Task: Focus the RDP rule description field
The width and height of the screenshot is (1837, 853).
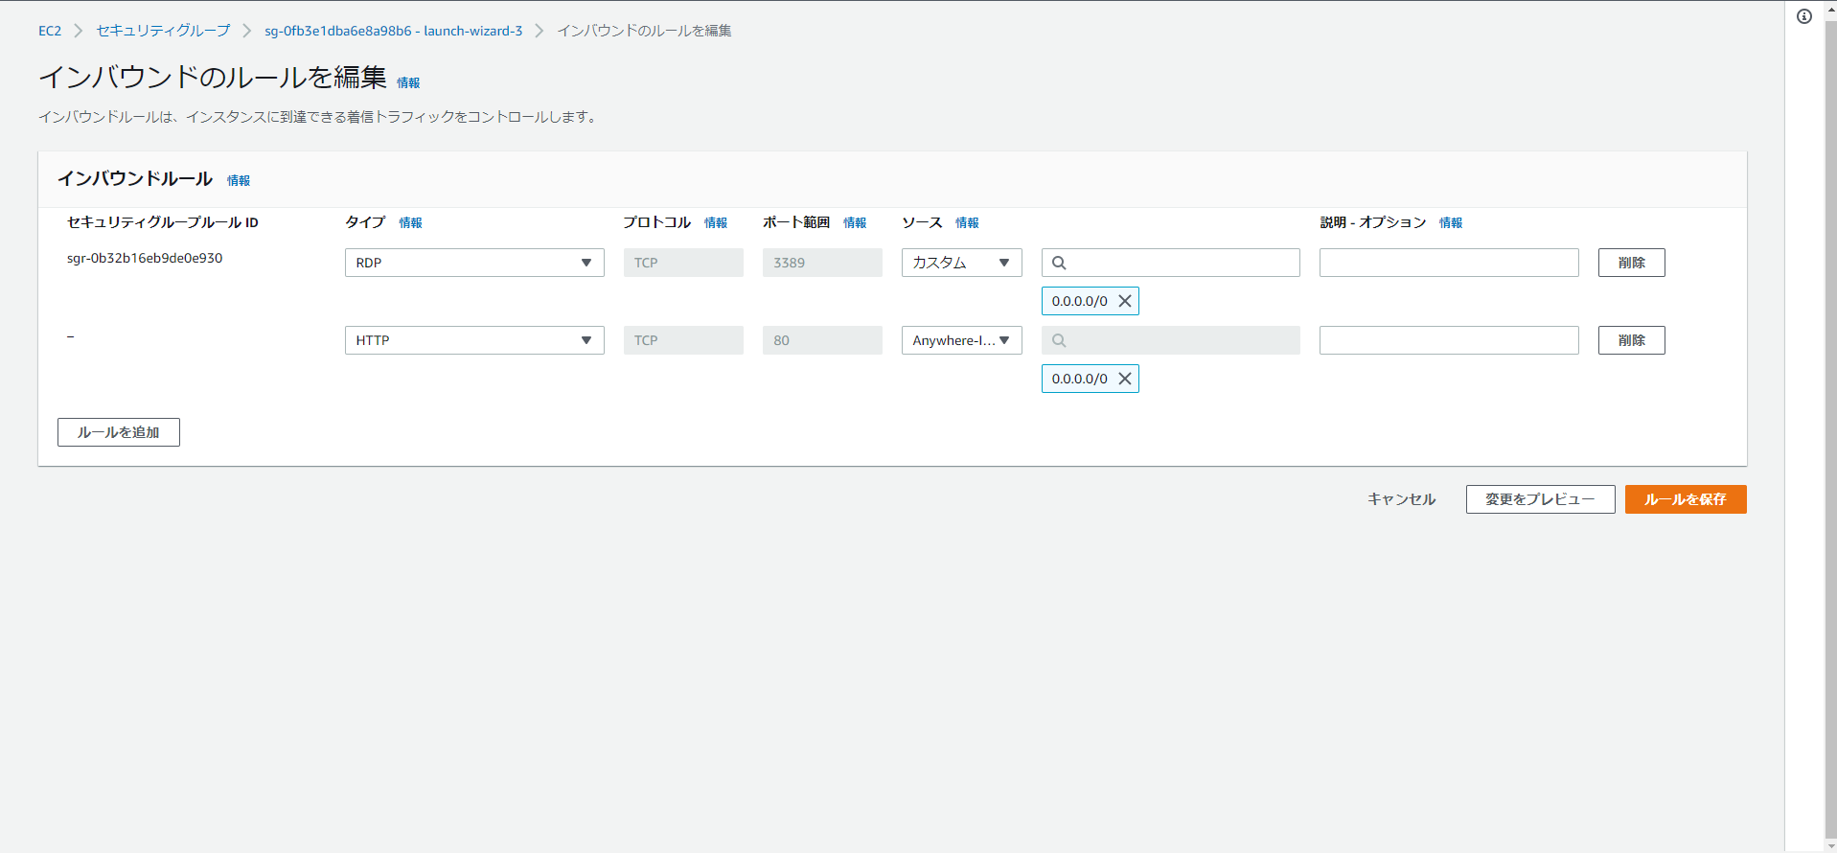Action: (x=1449, y=263)
